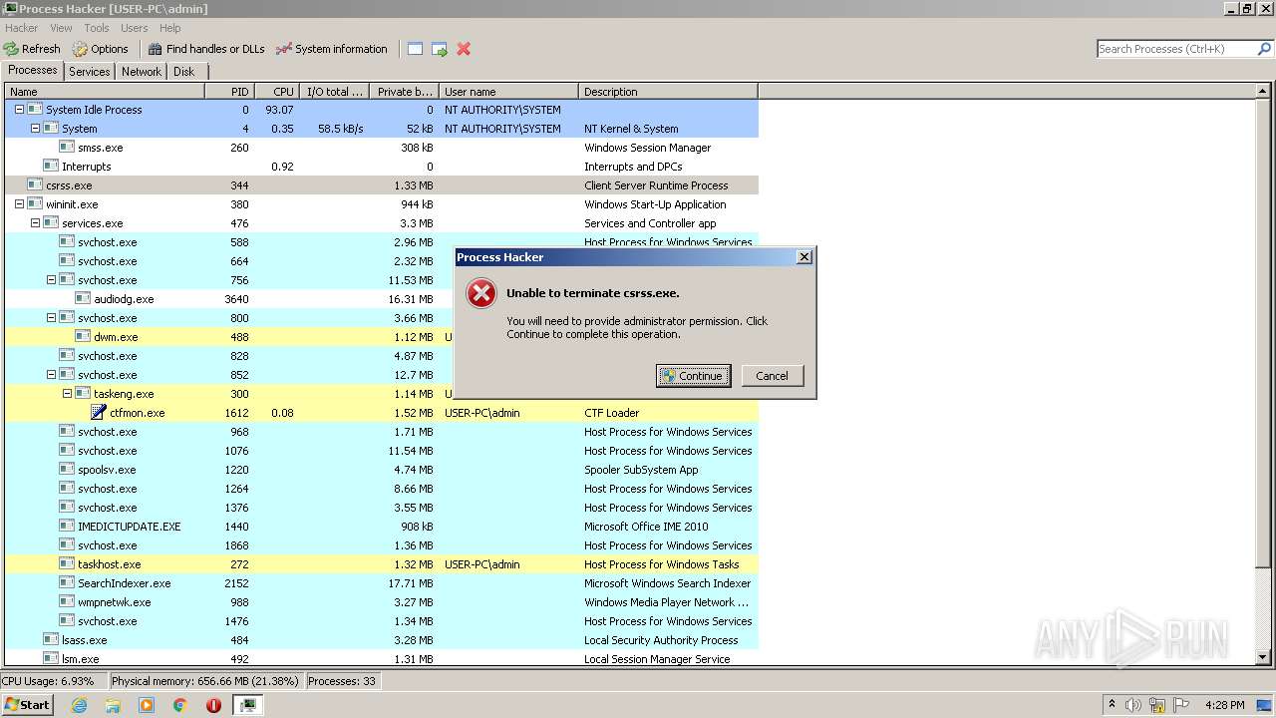This screenshot has width=1276, height=718.
Task: Collapse svchost.exe PID 800 node
Action: 51,318
